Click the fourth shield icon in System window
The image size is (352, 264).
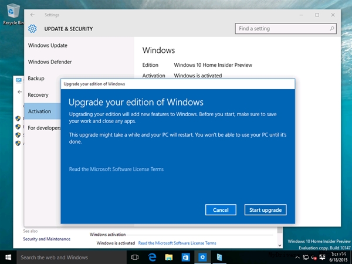[x=18, y=143]
